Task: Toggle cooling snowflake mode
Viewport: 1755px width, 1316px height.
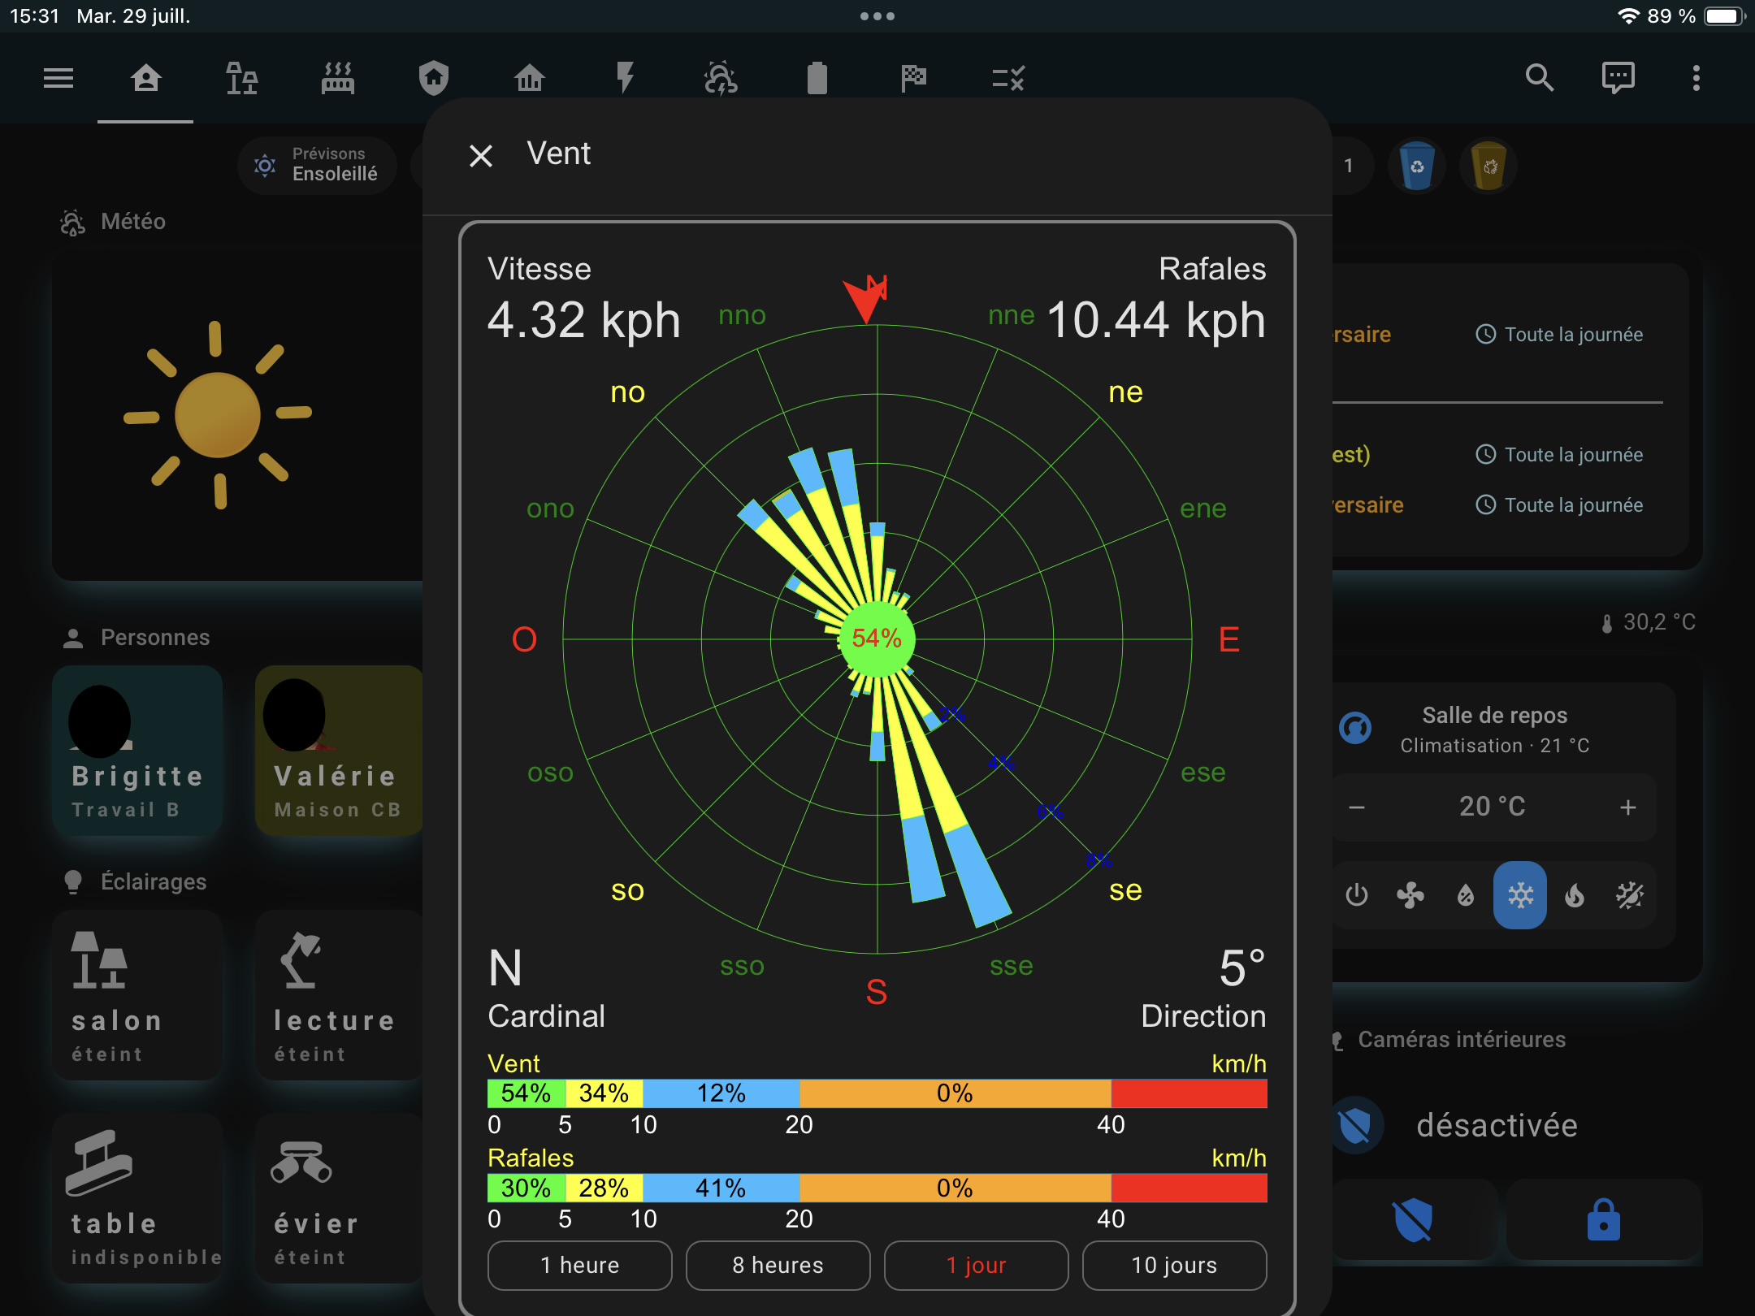Action: (x=1519, y=895)
